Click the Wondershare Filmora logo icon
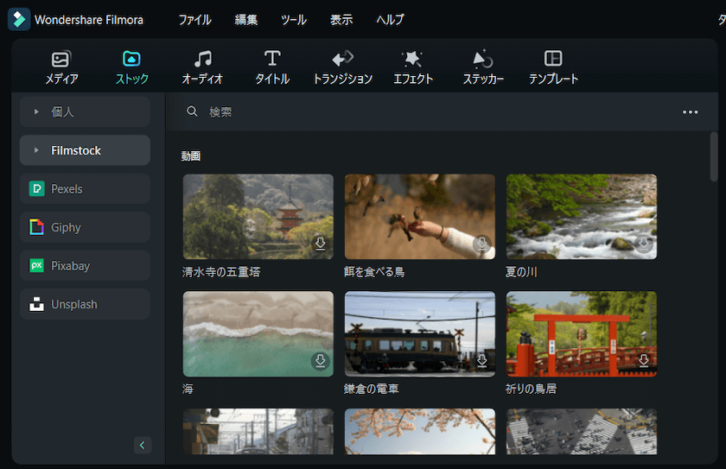726x469 pixels. (19, 19)
